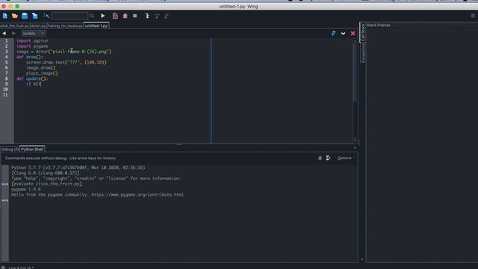478x269 pixels.
Task: Switch to the Debug I/O tab
Action: [10, 149]
